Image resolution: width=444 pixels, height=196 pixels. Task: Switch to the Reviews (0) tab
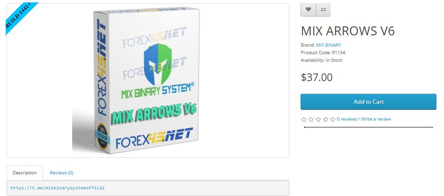[x=61, y=173]
